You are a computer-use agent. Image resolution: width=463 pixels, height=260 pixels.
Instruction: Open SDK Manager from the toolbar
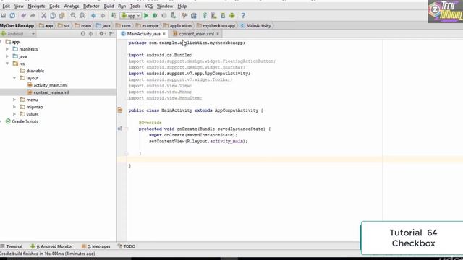pos(223,16)
